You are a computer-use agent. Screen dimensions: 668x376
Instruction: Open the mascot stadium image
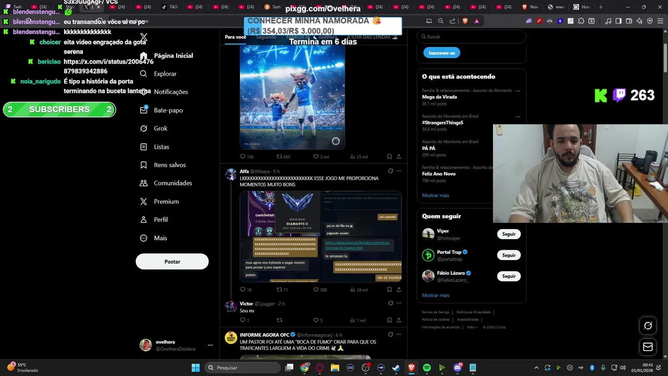coord(292,97)
